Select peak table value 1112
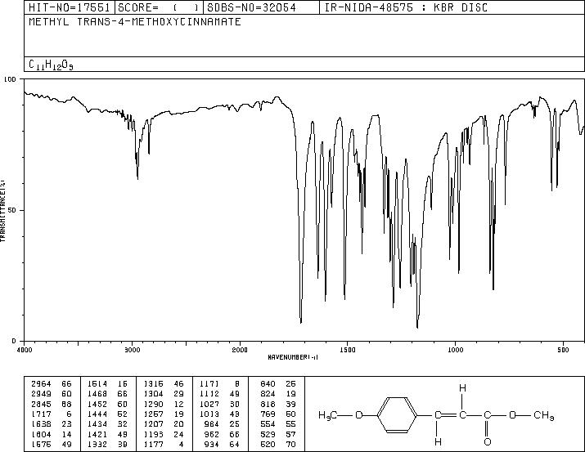This screenshot has height=452, width=585. 209,394
